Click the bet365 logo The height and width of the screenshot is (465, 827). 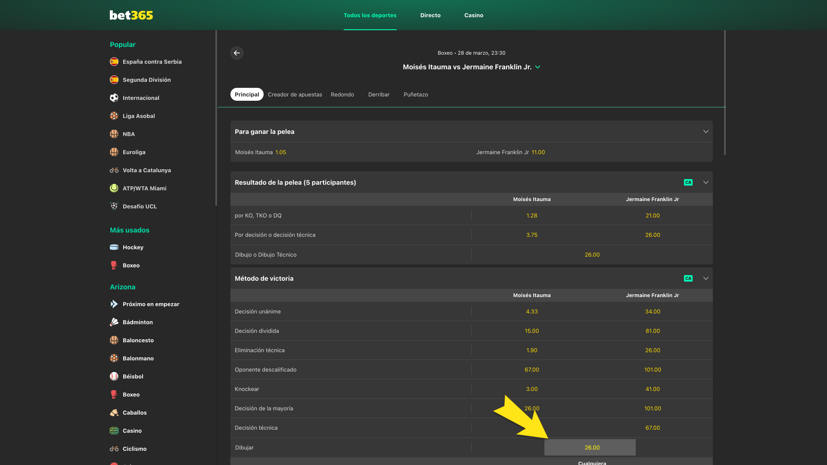coord(131,15)
